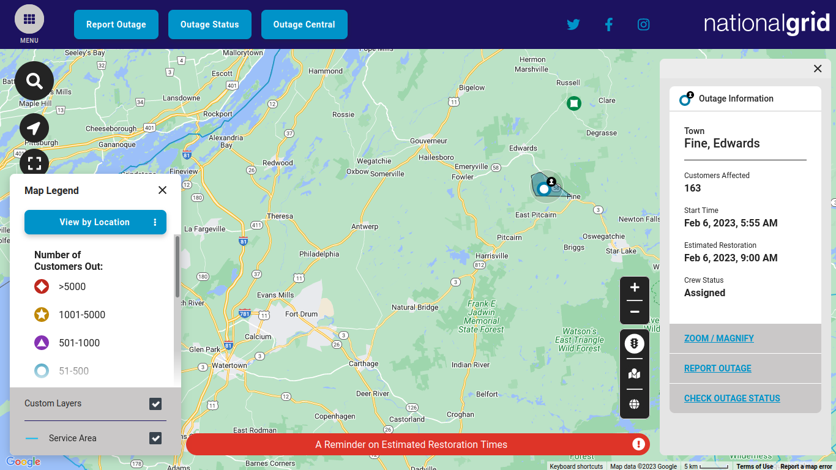Click the Gouverneur map label
The height and width of the screenshot is (470, 836).
(428, 141)
